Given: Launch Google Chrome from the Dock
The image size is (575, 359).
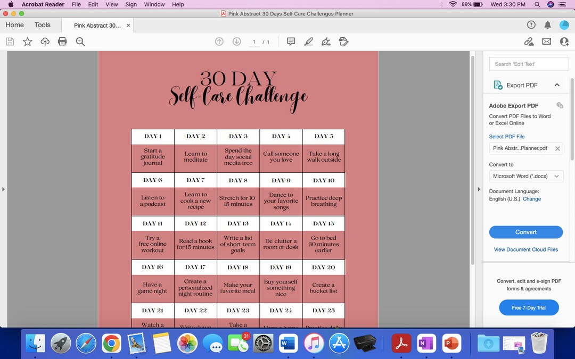Looking at the screenshot, I should [x=111, y=344].
